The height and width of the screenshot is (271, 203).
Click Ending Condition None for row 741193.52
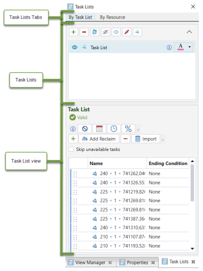[155, 246]
